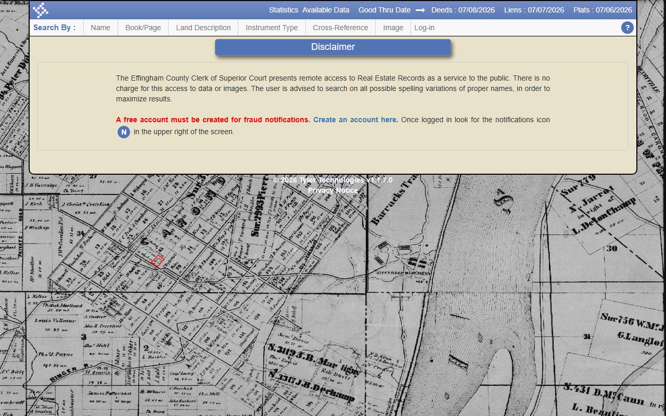Click the Disclaimer header button
Screen dimensions: 666x416
(333, 47)
